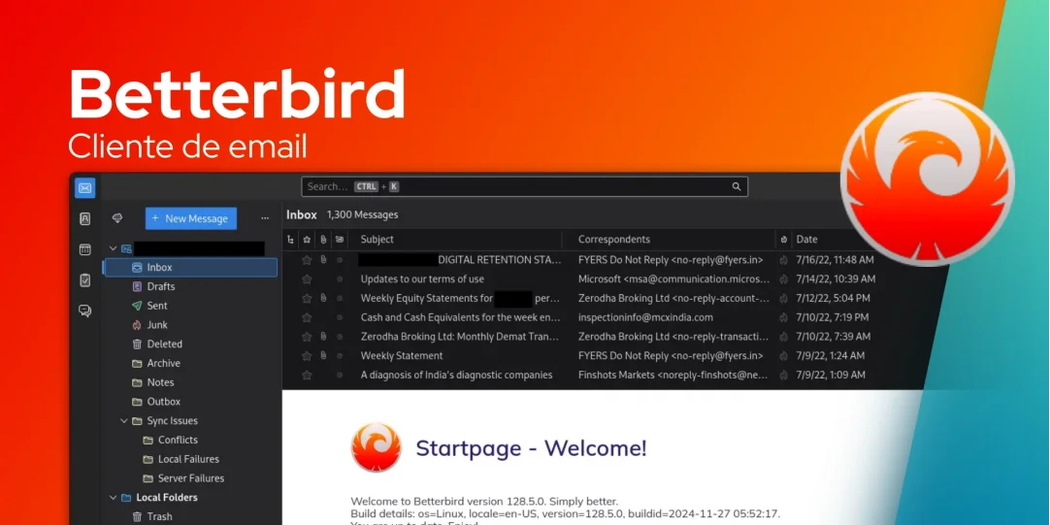This screenshot has width=1050, height=525.
Task: Open the Chat space
Action: pyautogui.click(x=85, y=311)
